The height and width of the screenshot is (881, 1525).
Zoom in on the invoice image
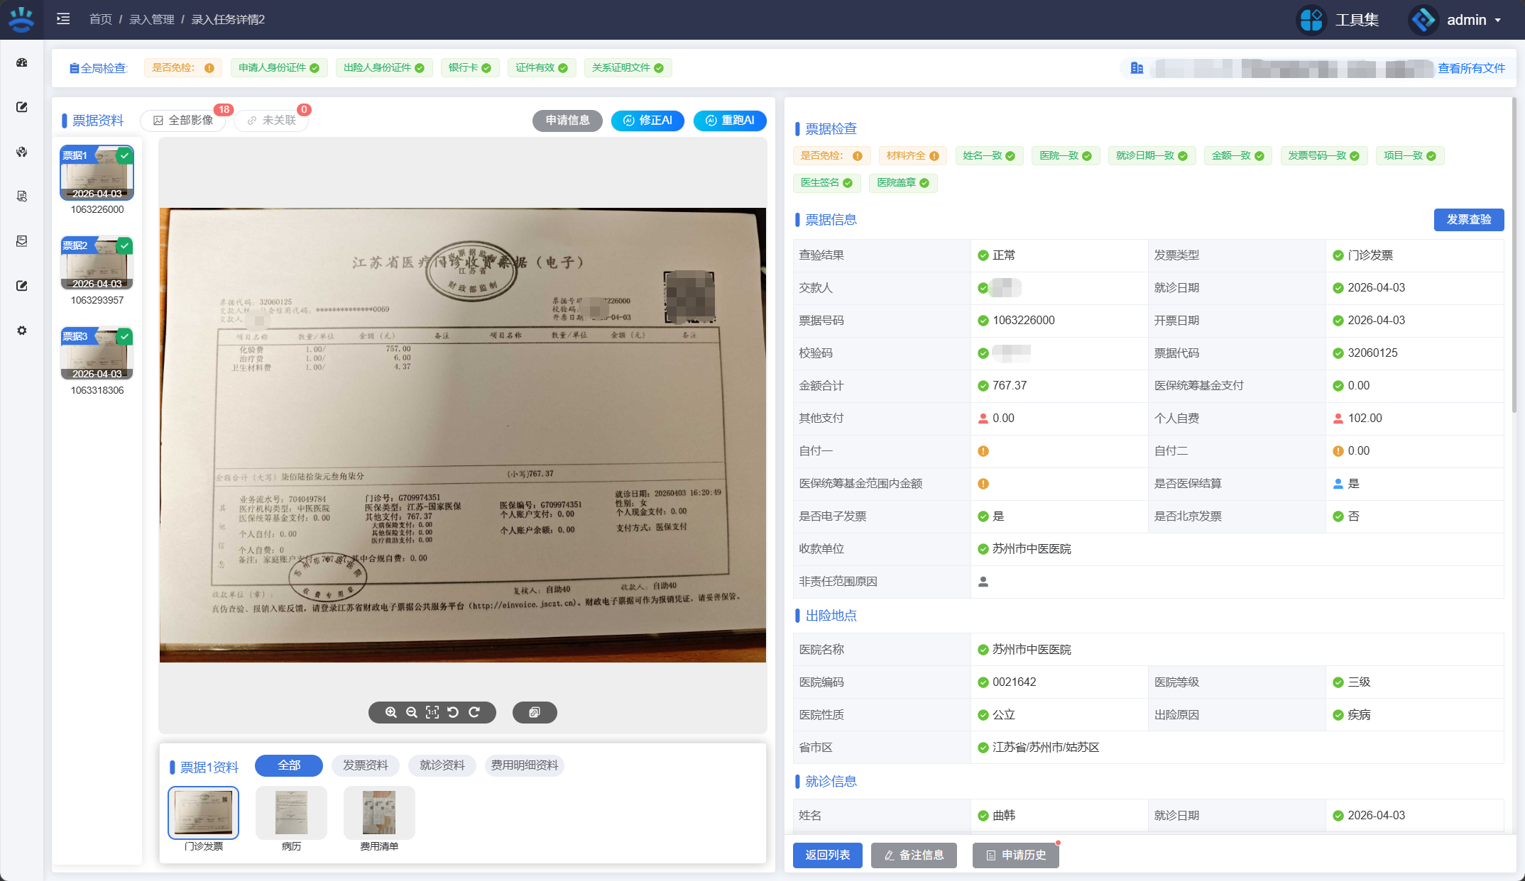pyautogui.click(x=390, y=712)
